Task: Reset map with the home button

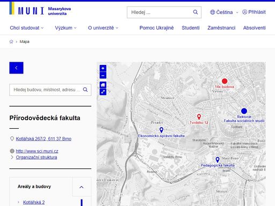Action: click(x=103, y=85)
